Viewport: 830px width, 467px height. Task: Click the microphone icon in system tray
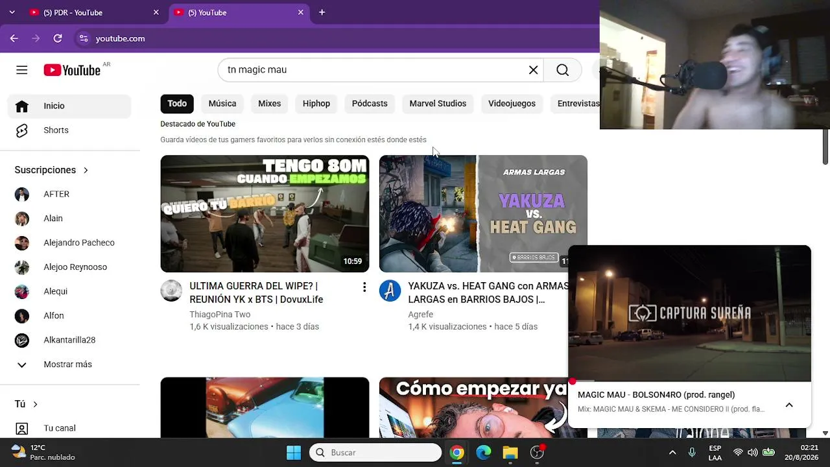(692, 453)
